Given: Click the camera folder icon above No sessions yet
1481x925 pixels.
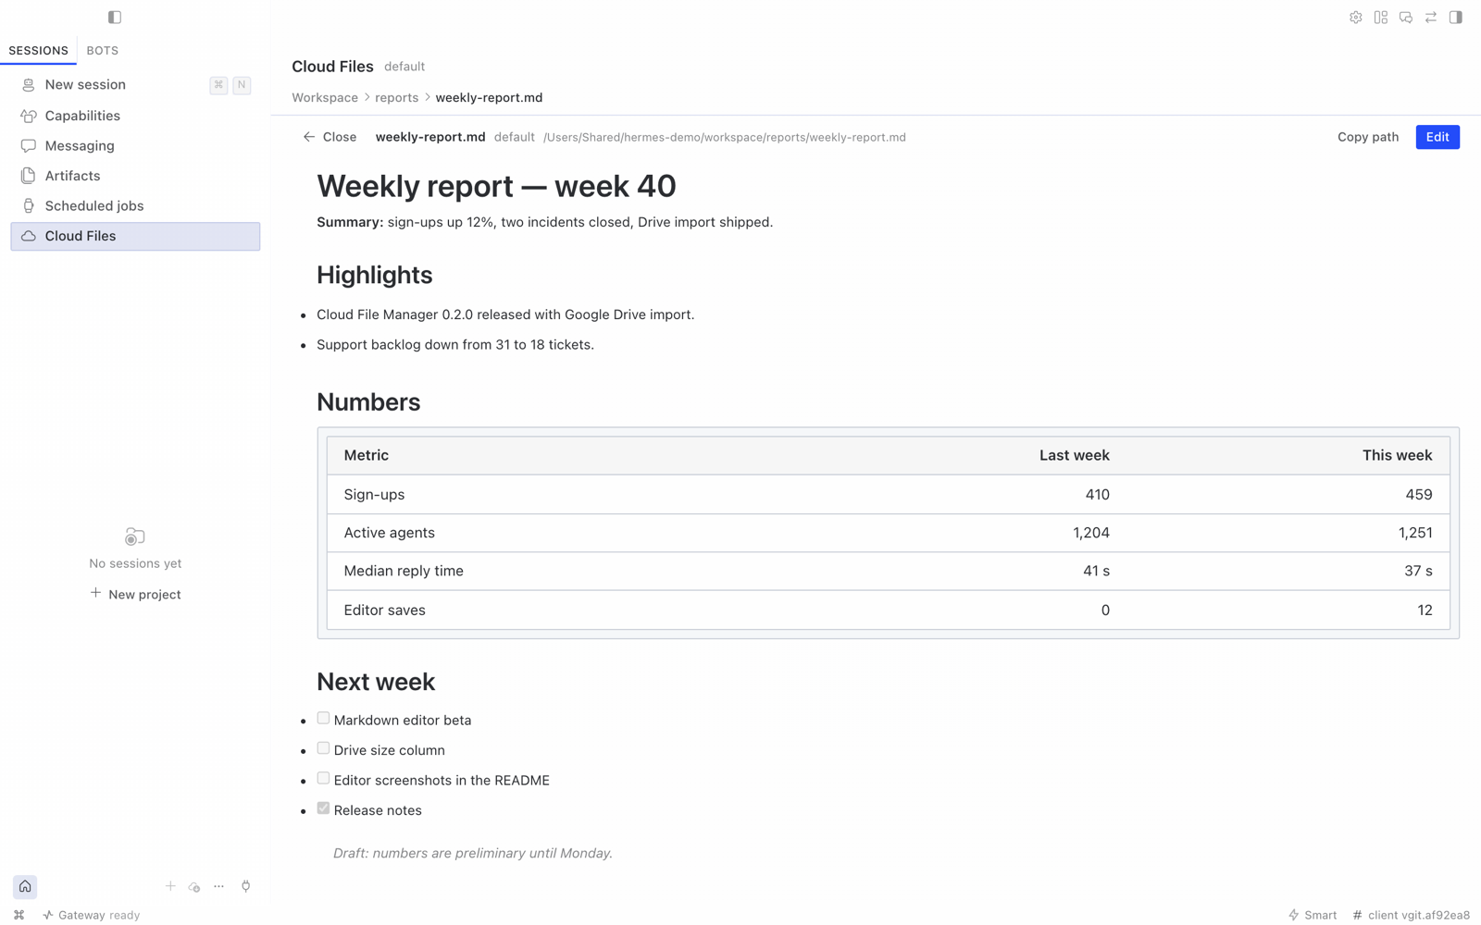Looking at the screenshot, I should [x=135, y=536].
